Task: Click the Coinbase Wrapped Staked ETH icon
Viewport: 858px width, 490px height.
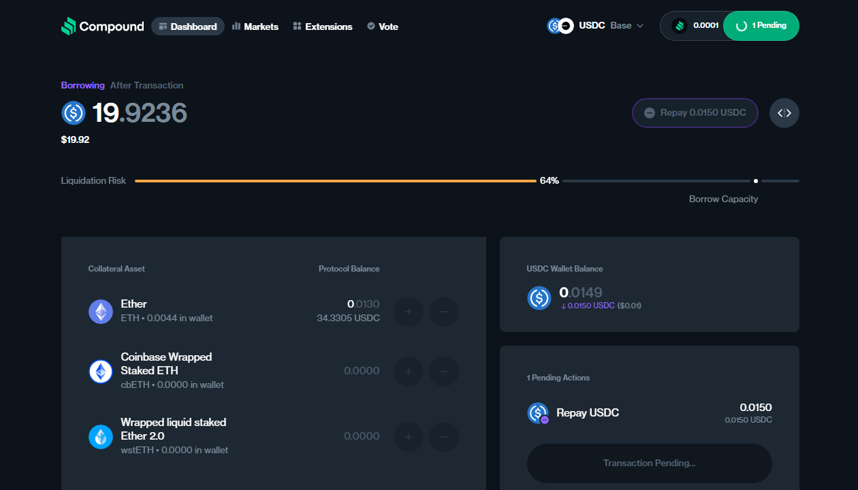Action: point(101,372)
